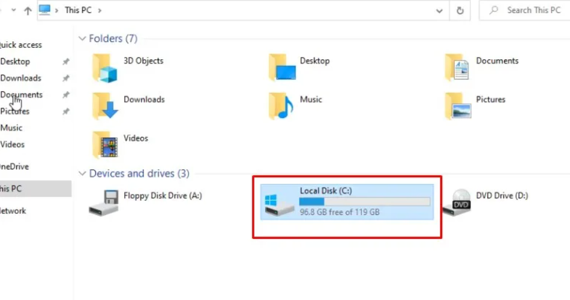The image size is (570, 300).
Task: Open the Videos folder icon
Action: coord(104,145)
